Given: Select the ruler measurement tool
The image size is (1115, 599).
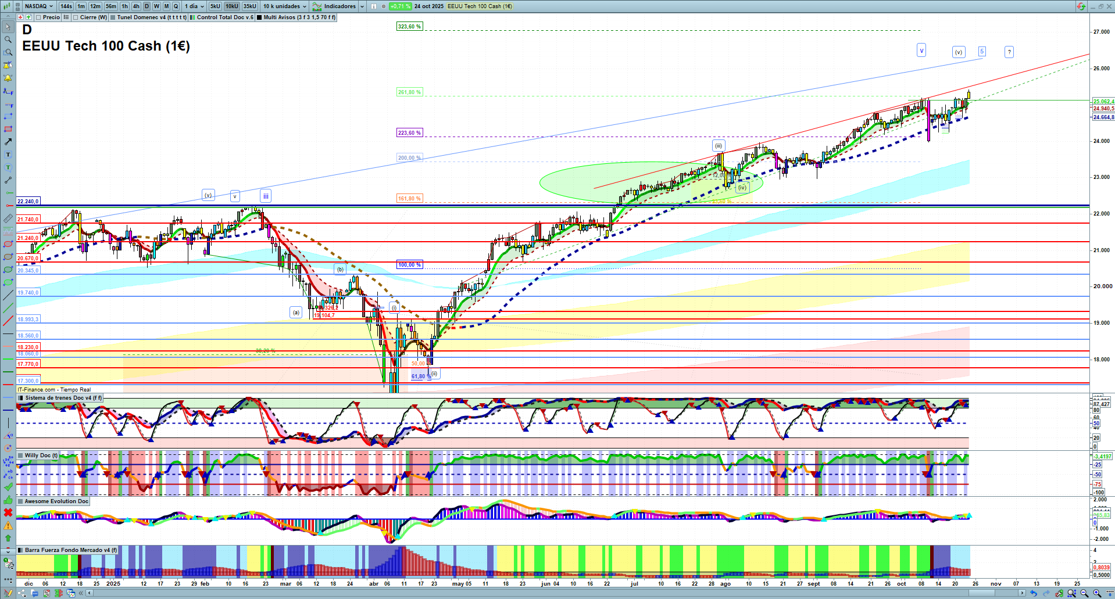Looking at the screenshot, I should tap(8, 218).
